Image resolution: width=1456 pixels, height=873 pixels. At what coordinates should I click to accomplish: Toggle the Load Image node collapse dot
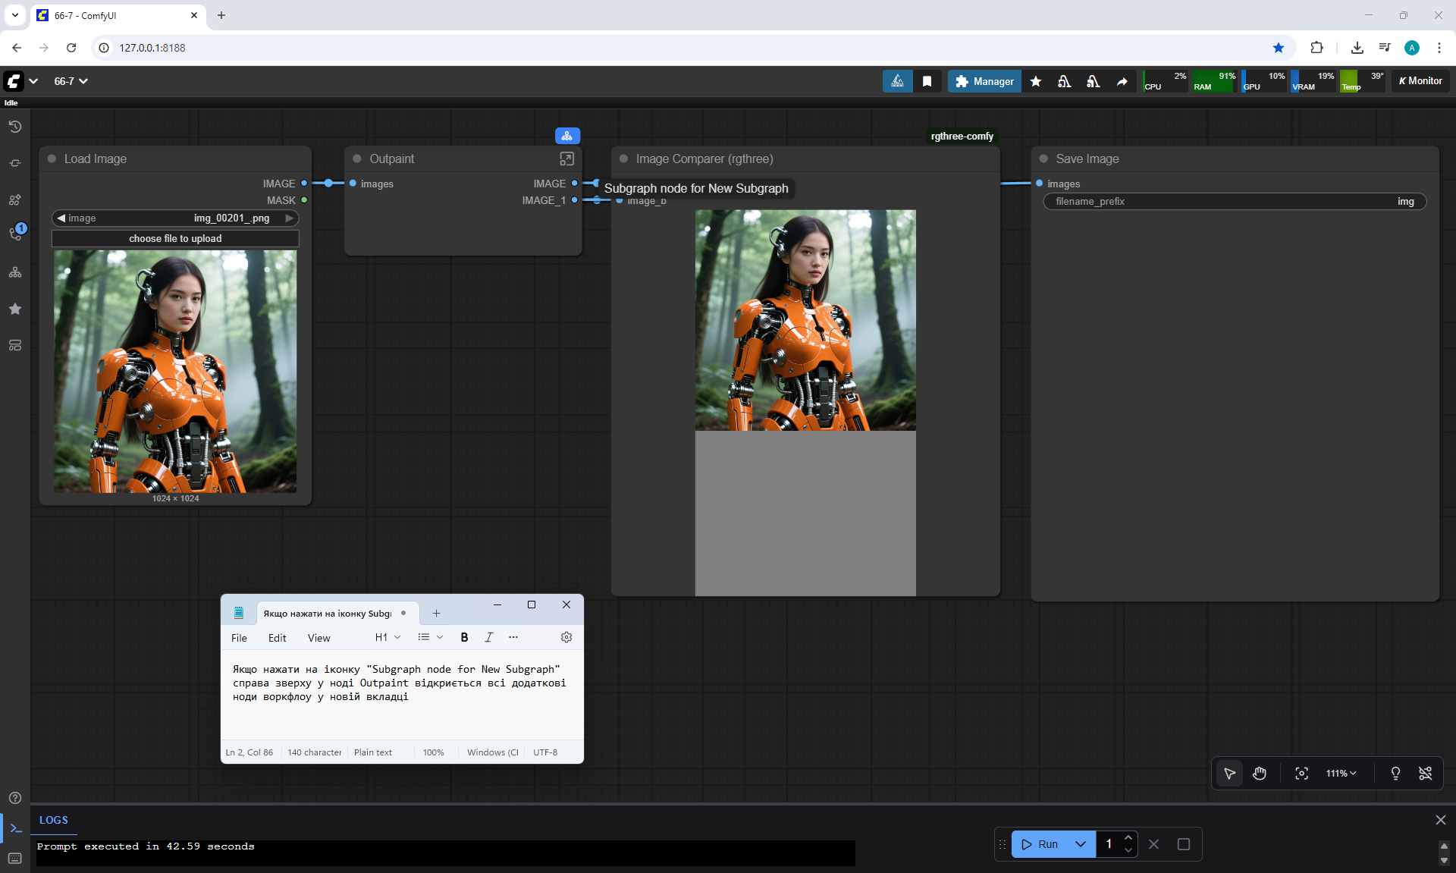click(x=52, y=159)
